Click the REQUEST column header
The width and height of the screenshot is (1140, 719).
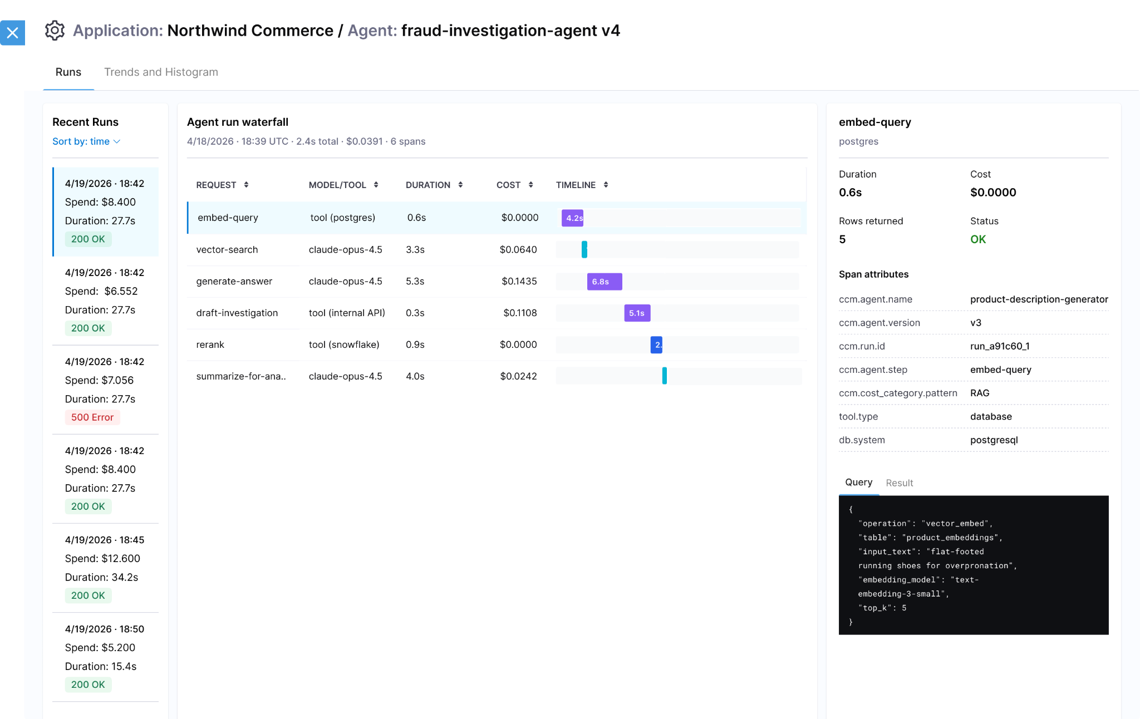click(216, 185)
